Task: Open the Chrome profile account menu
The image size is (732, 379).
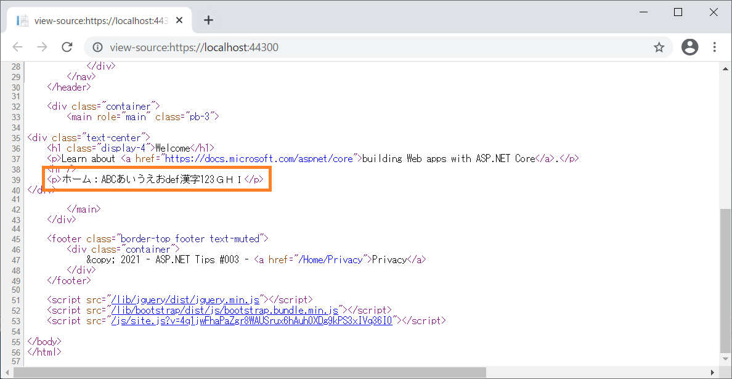Action: 689,47
